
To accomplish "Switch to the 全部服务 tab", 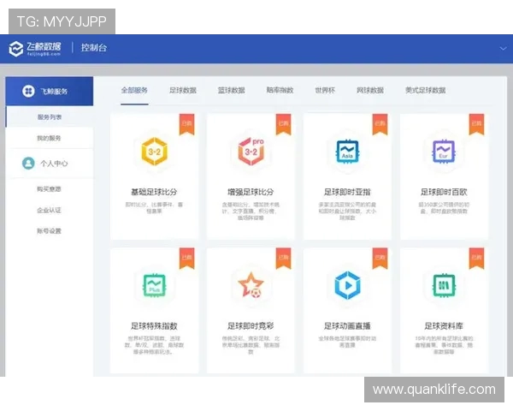I will click(x=134, y=90).
